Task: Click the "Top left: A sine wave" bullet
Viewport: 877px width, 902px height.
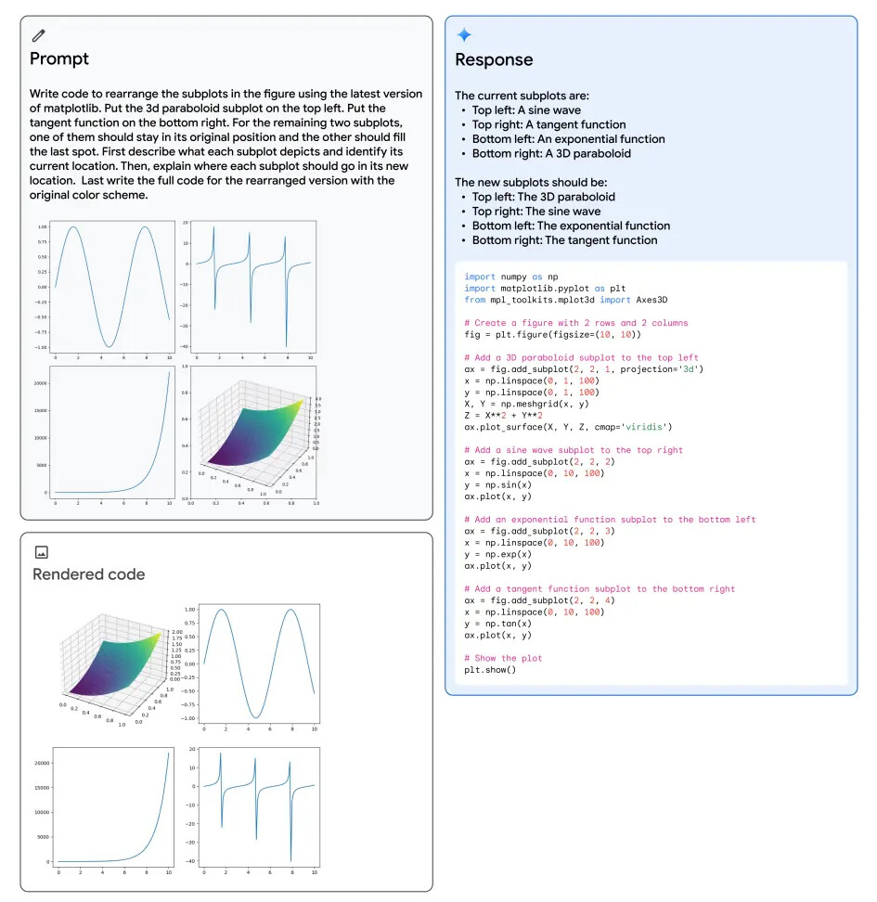Action: (526, 110)
